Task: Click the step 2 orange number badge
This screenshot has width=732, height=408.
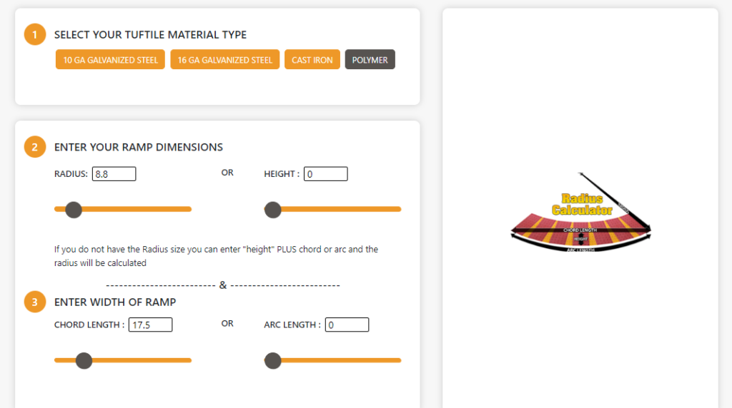Action: pyautogui.click(x=35, y=148)
